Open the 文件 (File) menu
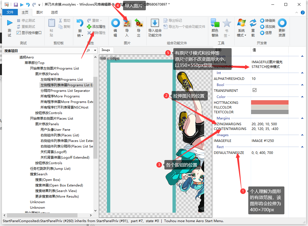 [11, 12]
